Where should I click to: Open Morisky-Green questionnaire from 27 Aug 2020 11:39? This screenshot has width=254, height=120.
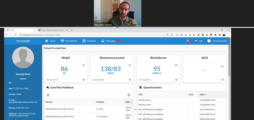point(182,105)
